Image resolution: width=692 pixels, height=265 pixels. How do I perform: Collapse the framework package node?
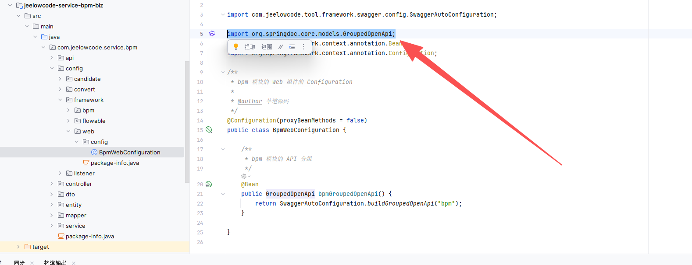pyautogui.click(x=60, y=100)
